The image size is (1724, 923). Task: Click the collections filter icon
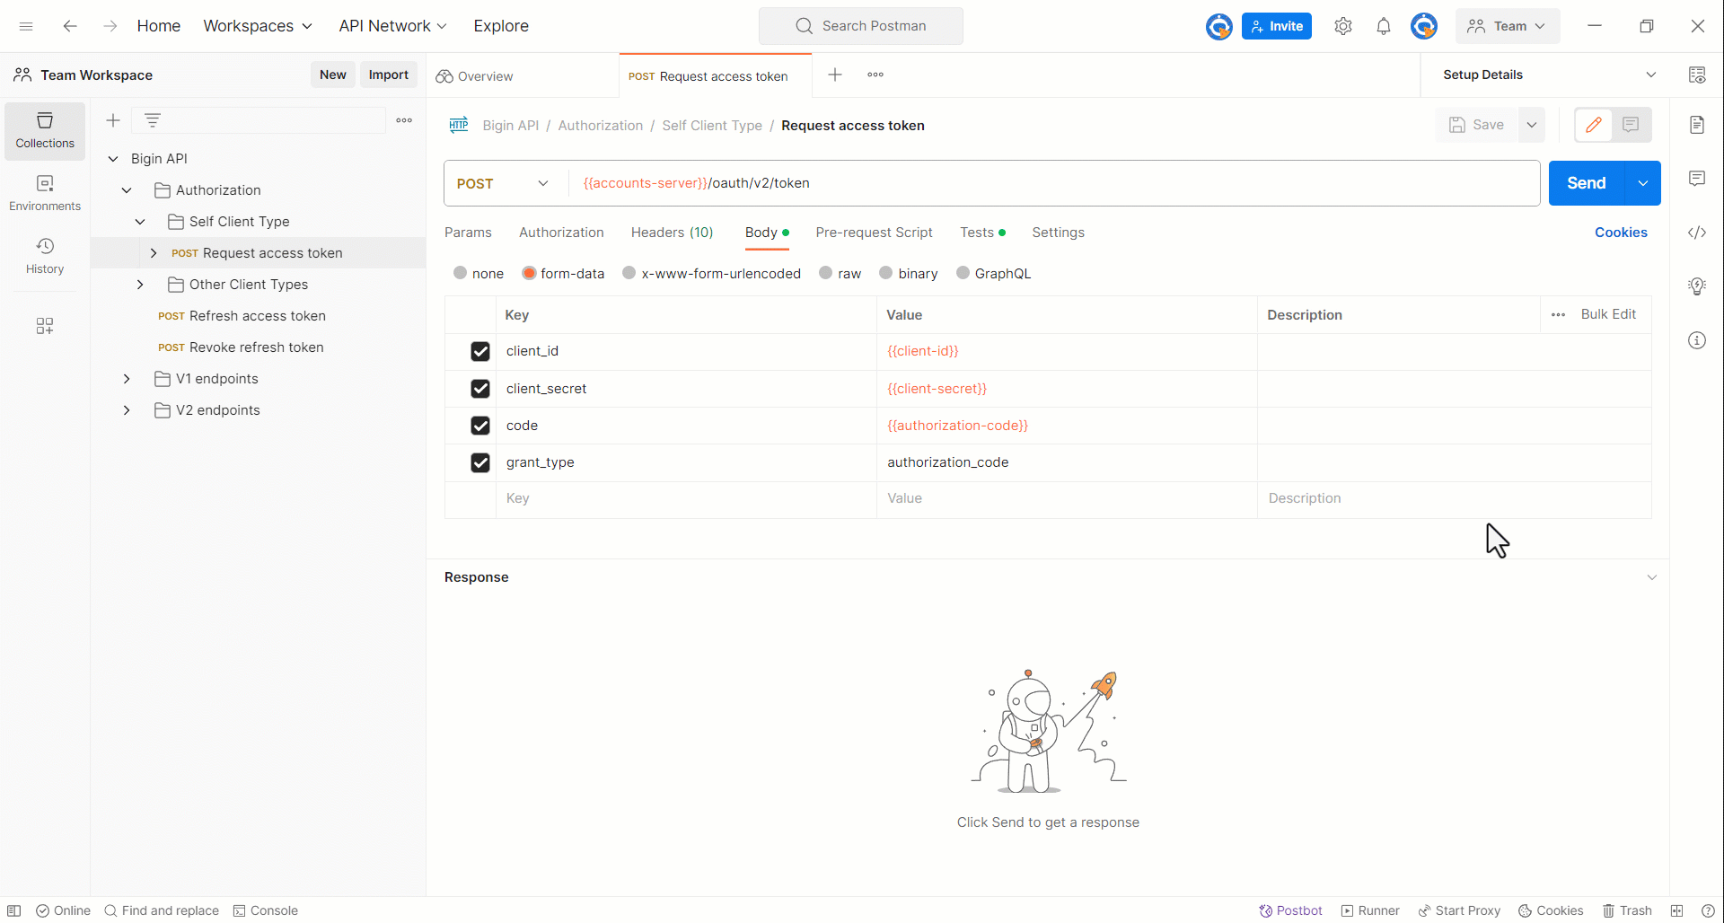pyautogui.click(x=153, y=120)
